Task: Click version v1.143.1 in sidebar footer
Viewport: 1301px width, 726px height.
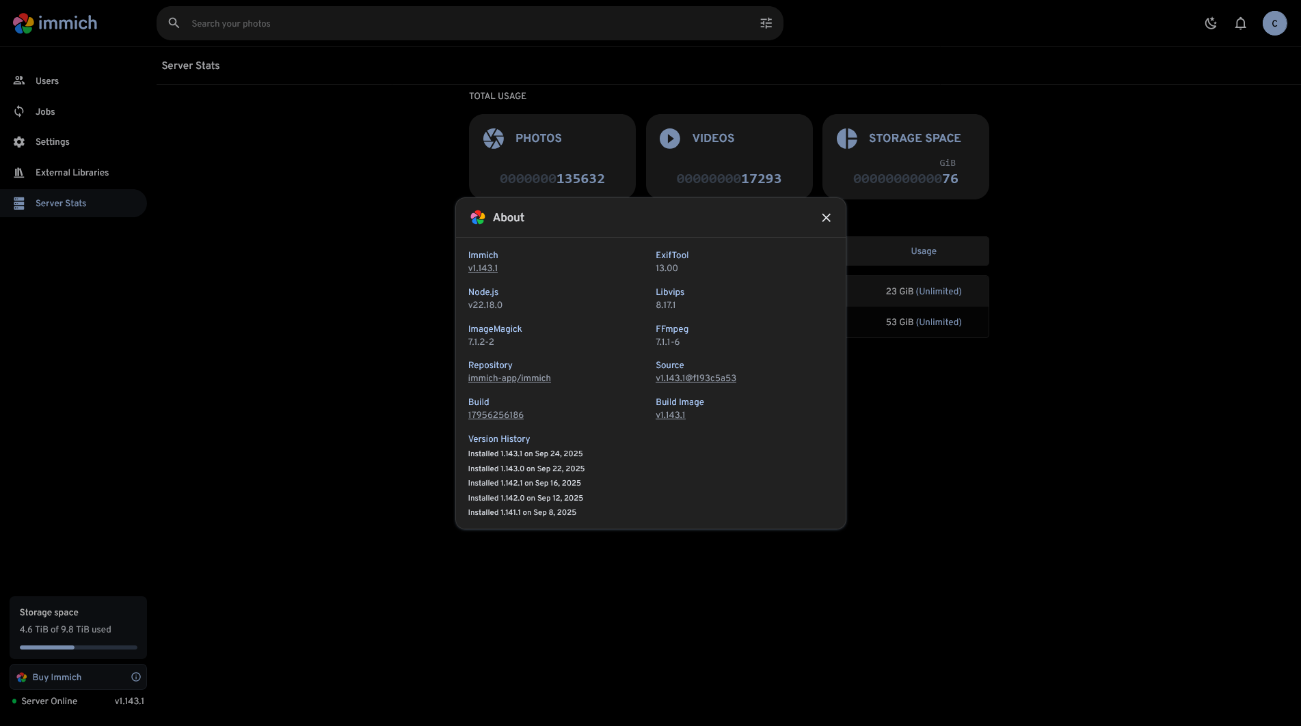Action: pyautogui.click(x=129, y=701)
